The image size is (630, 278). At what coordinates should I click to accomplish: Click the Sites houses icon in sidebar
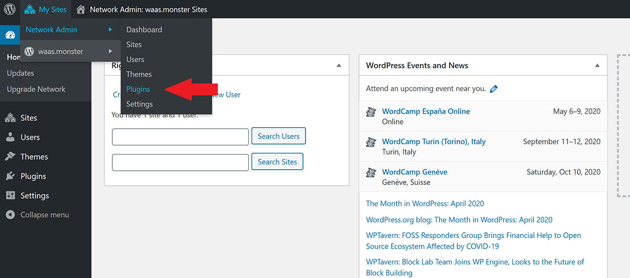tap(10, 118)
